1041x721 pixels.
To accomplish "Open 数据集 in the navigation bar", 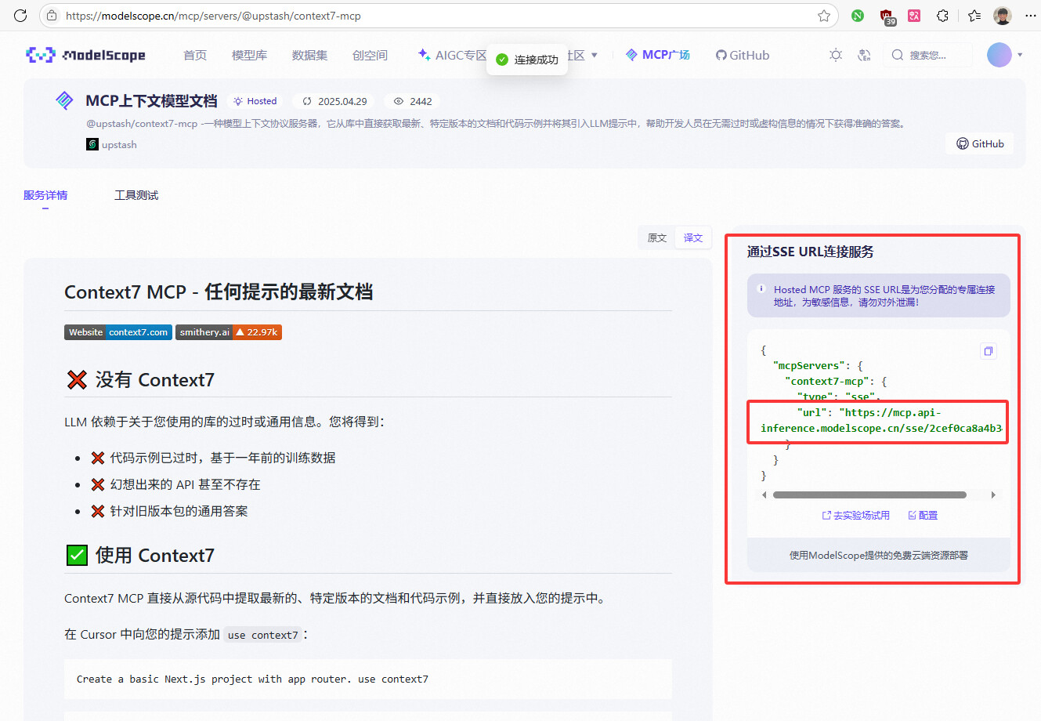I will [309, 55].
